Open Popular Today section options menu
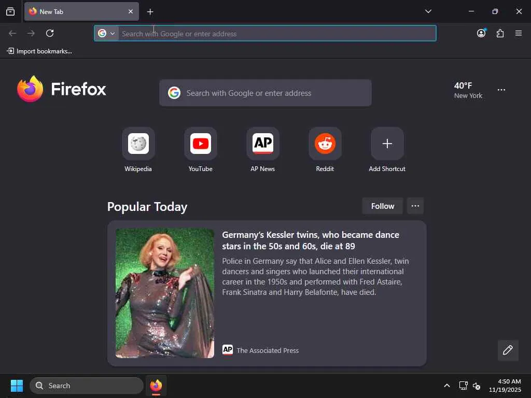The width and height of the screenshot is (531, 398). tap(415, 206)
